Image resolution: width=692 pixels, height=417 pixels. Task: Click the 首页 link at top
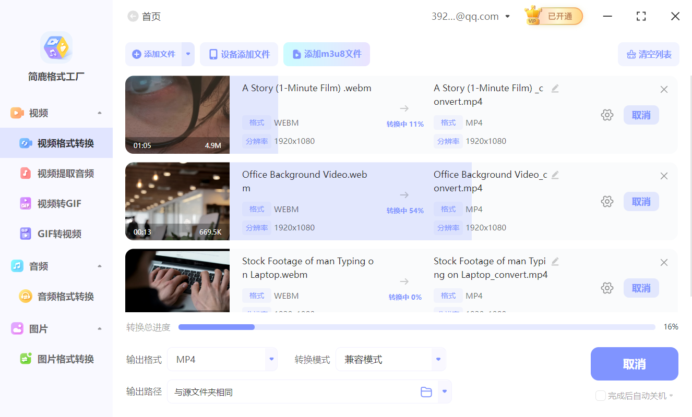click(x=151, y=17)
